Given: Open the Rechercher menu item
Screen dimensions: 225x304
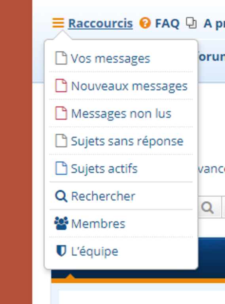Looking at the screenshot, I should pyautogui.click(x=121, y=196).
